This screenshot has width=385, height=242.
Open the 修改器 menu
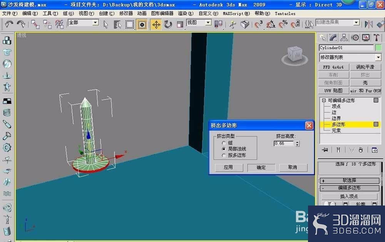pos(126,13)
